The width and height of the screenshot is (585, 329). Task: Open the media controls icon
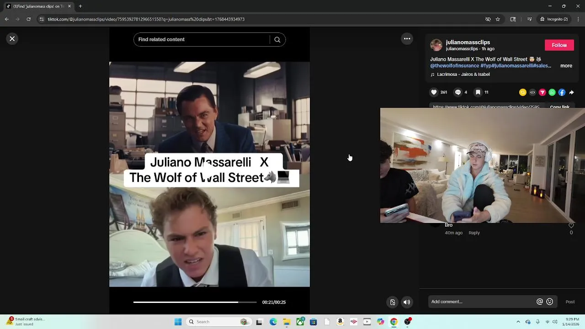529,19
